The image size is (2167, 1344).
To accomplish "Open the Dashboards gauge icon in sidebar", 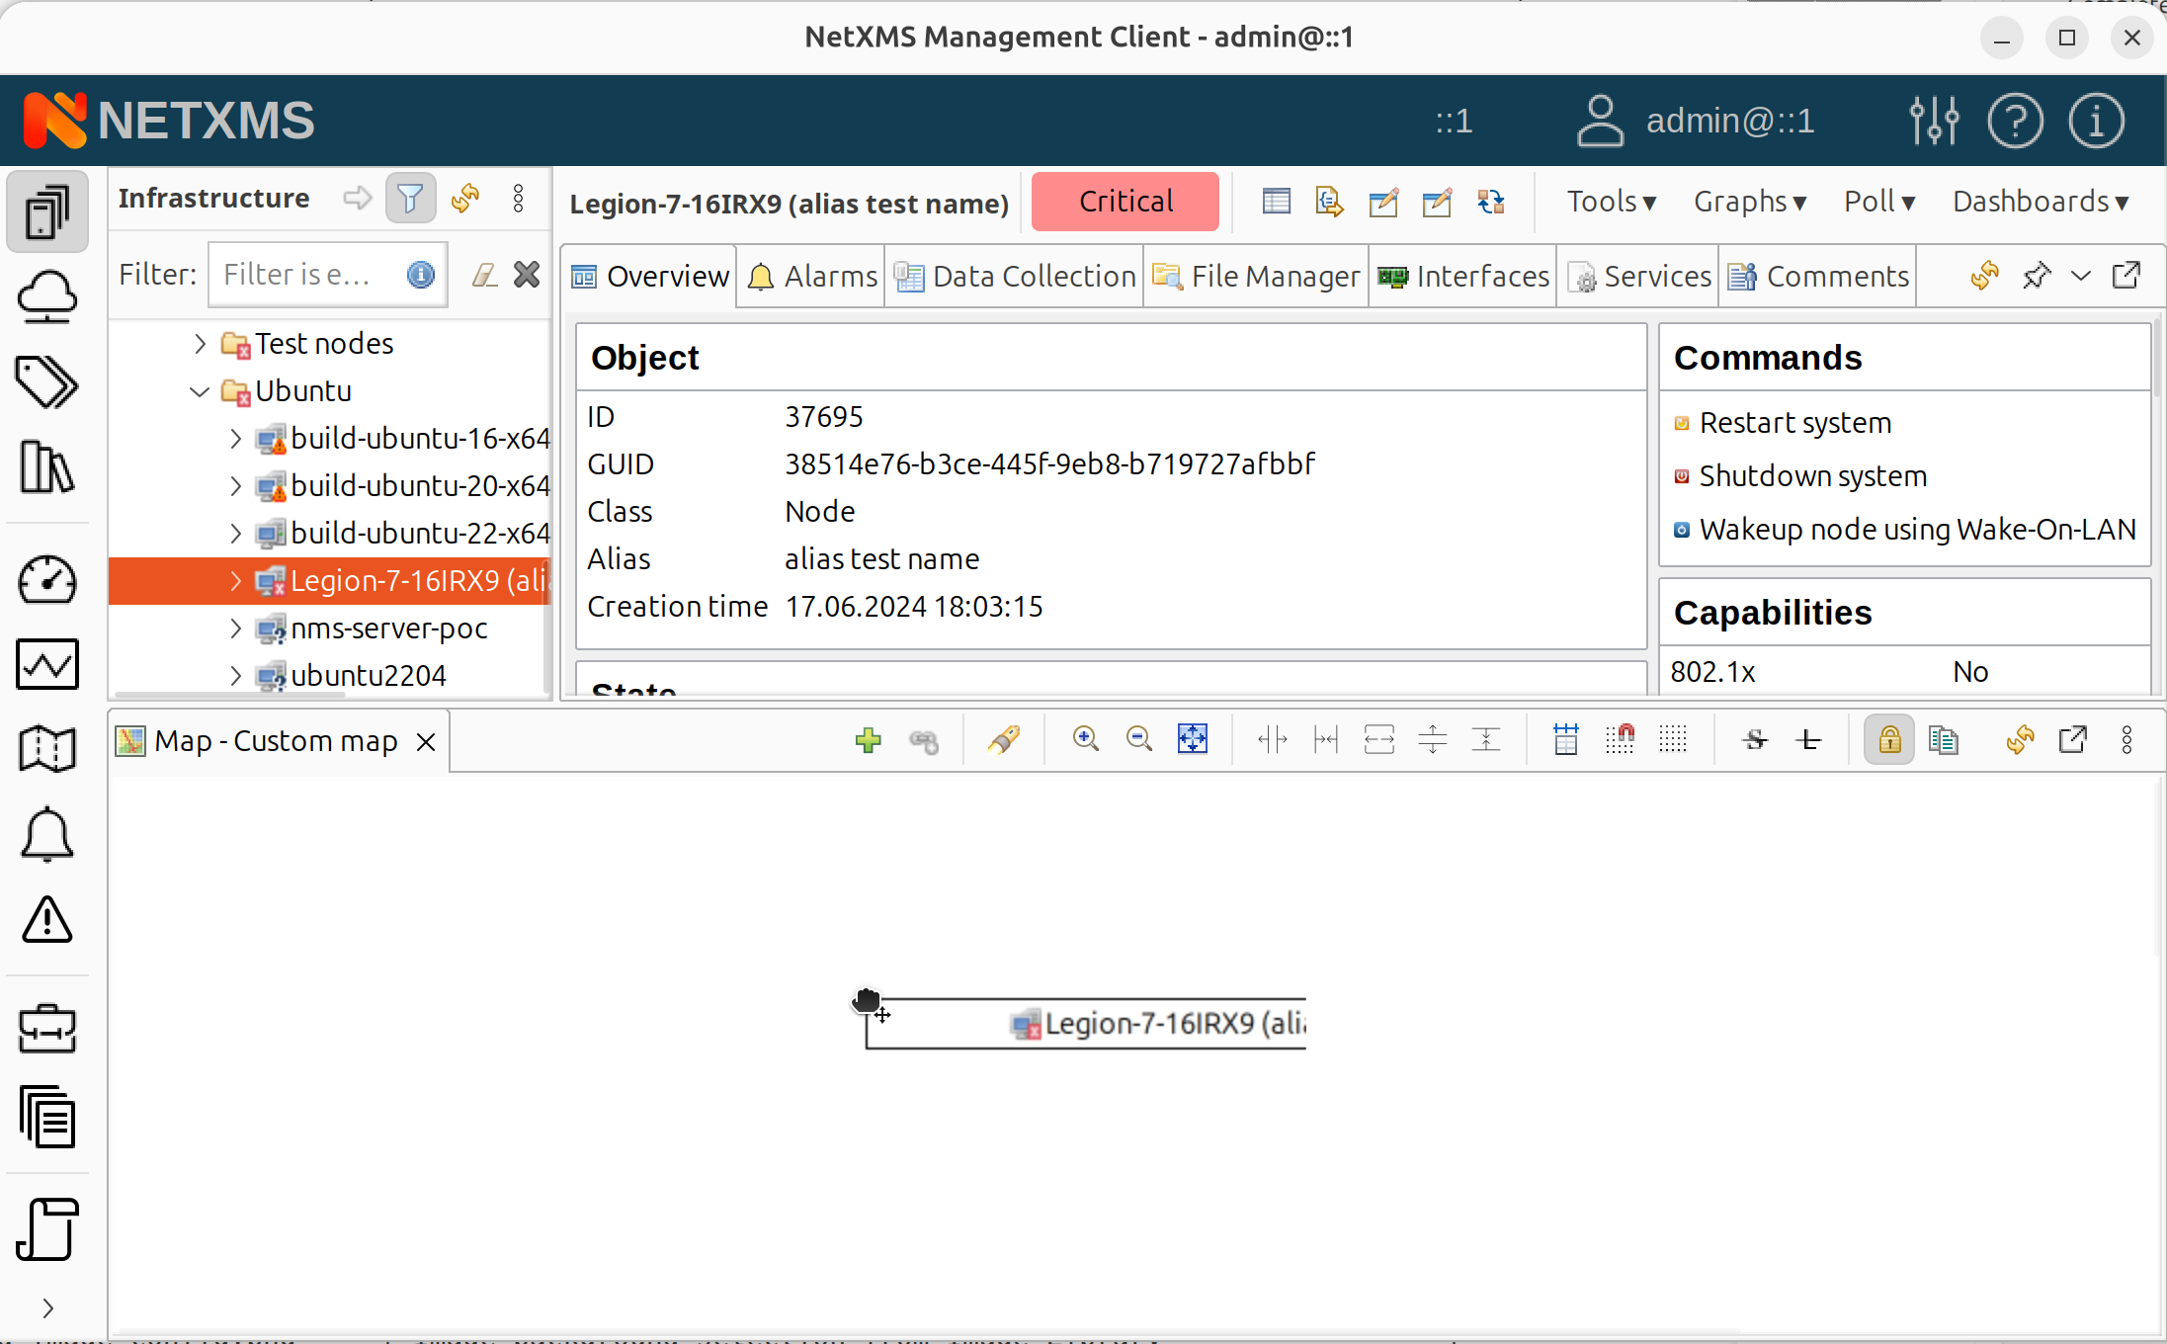I will click(x=46, y=580).
